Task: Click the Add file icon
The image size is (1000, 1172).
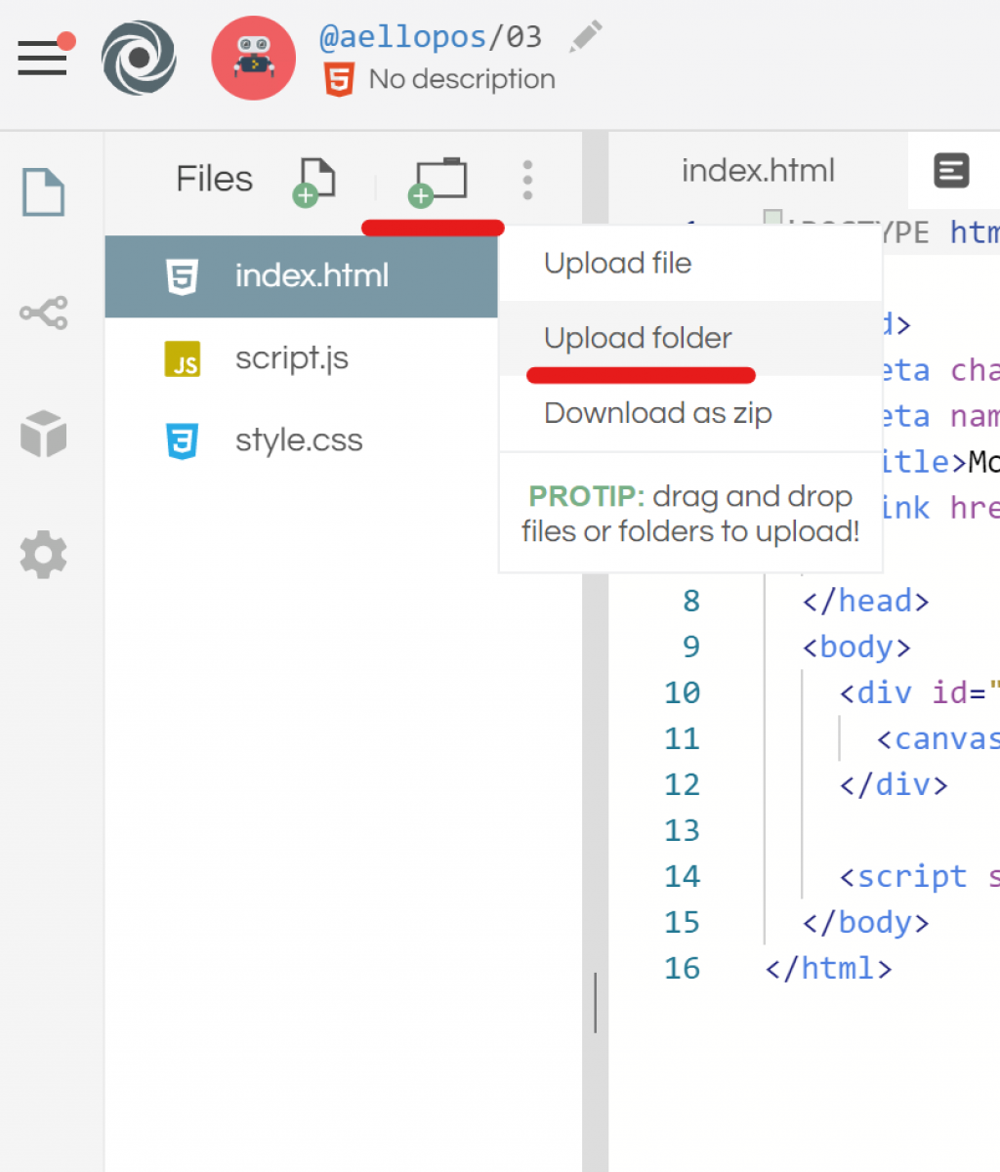Action: click(314, 181)
